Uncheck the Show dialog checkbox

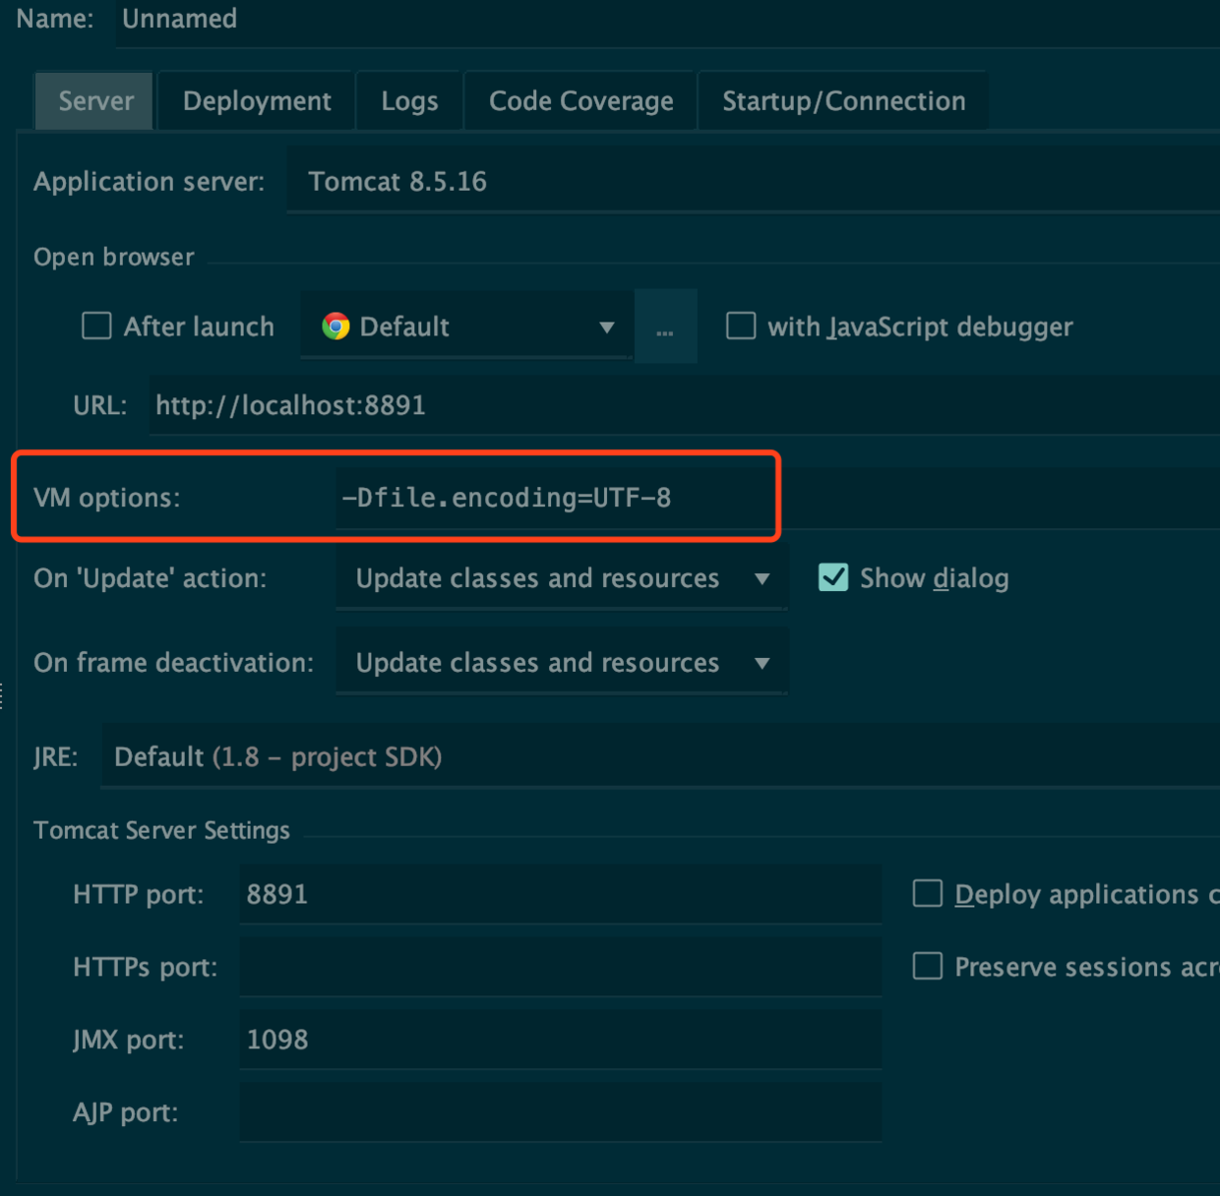click(x=833, y=577)
